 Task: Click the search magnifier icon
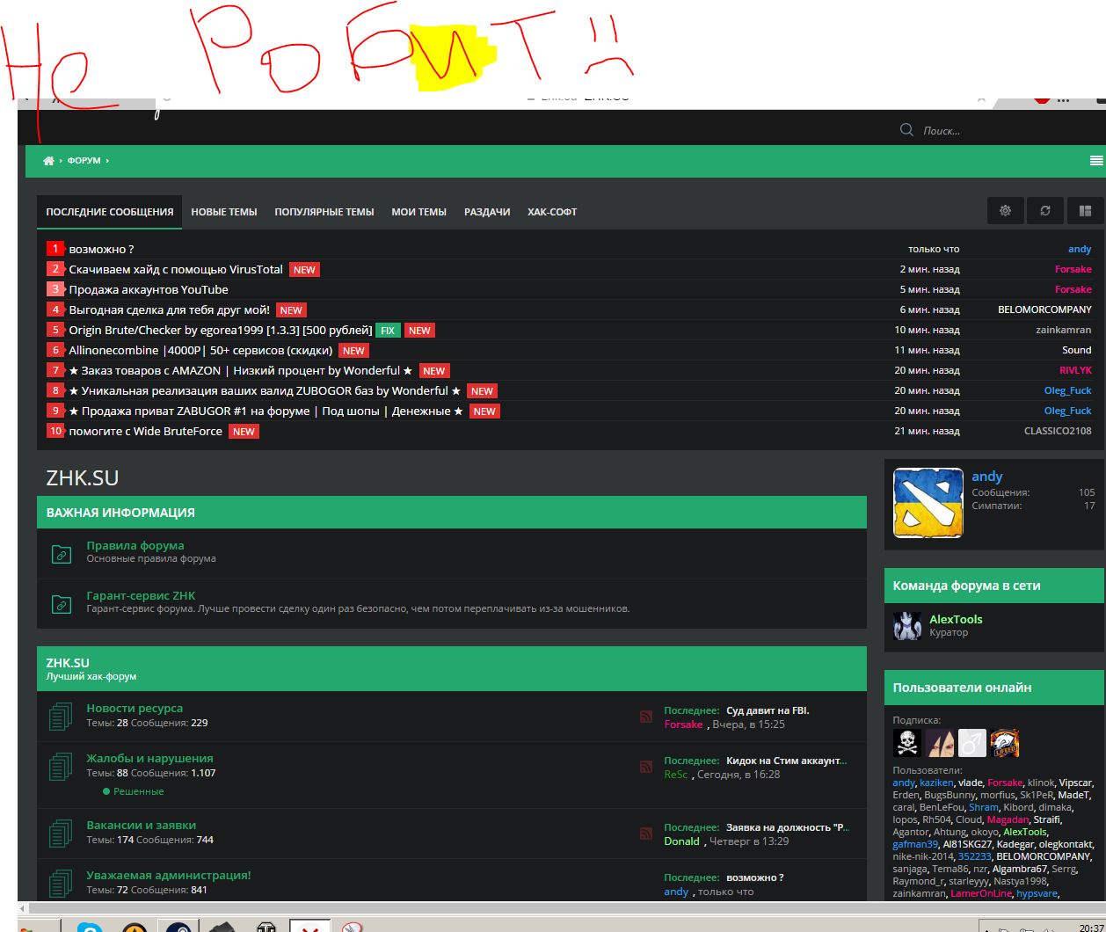point(906,130)
